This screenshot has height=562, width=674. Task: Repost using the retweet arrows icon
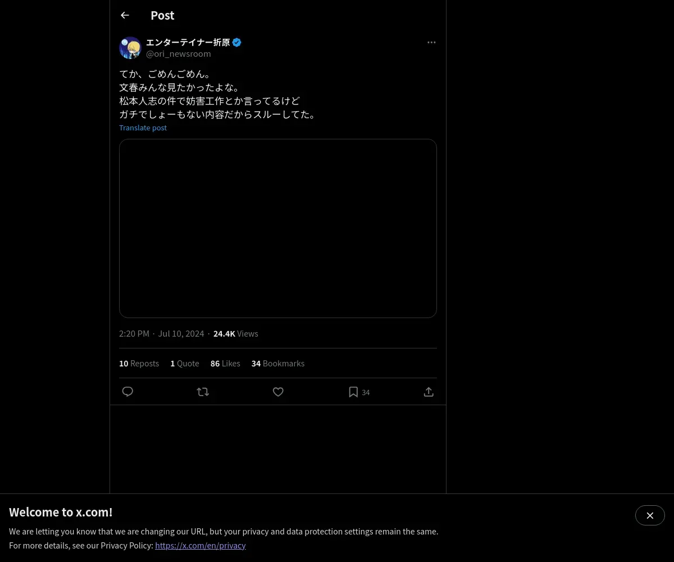(203, 392)
